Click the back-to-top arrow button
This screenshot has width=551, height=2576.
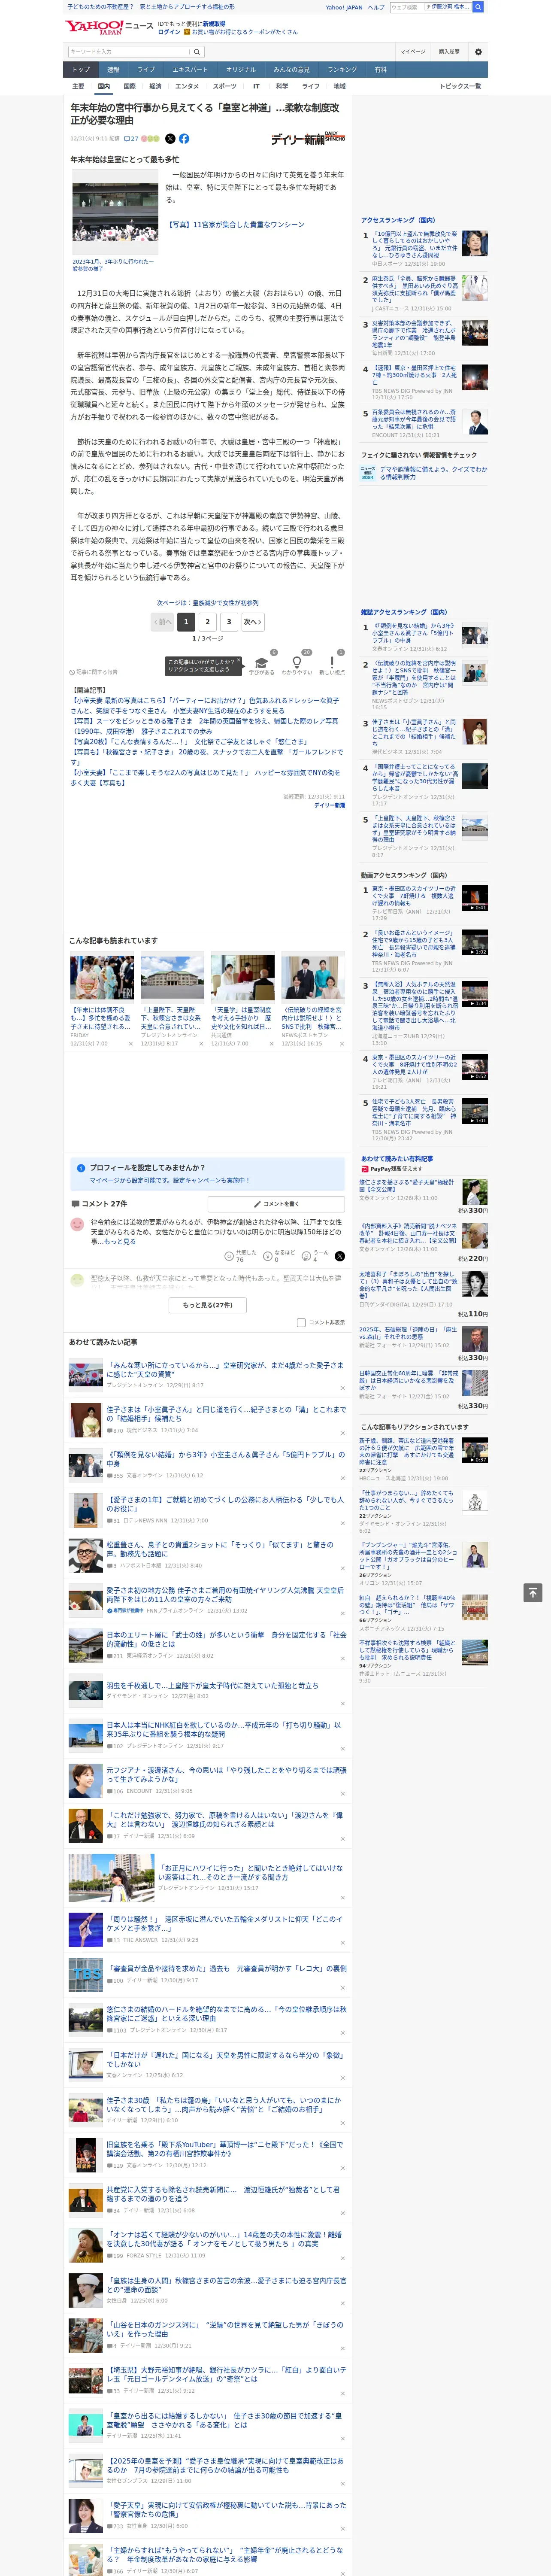533,1592
